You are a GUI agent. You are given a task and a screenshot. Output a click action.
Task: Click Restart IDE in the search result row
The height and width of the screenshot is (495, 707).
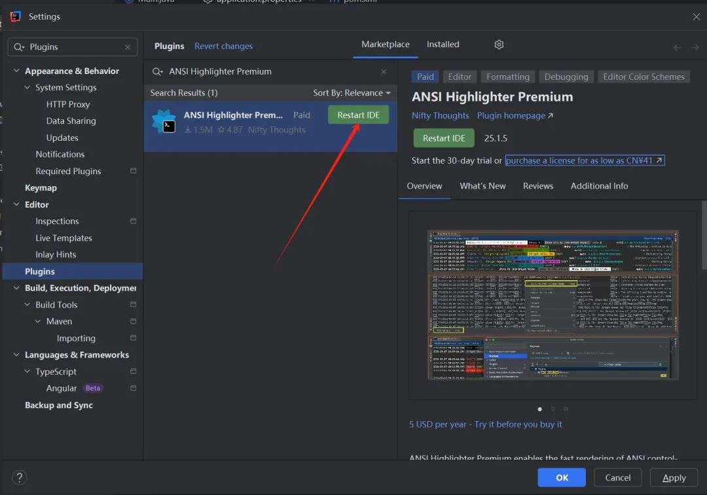click(x=359, y=115)
